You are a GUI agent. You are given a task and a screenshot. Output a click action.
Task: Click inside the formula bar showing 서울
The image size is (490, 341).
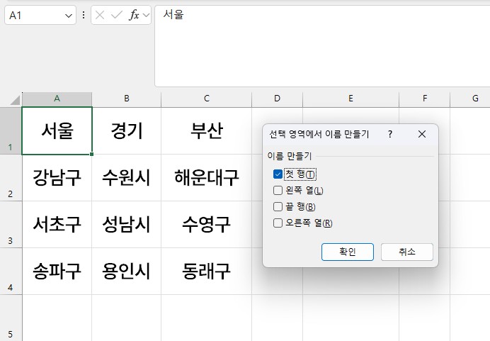[x=322, y=46]
